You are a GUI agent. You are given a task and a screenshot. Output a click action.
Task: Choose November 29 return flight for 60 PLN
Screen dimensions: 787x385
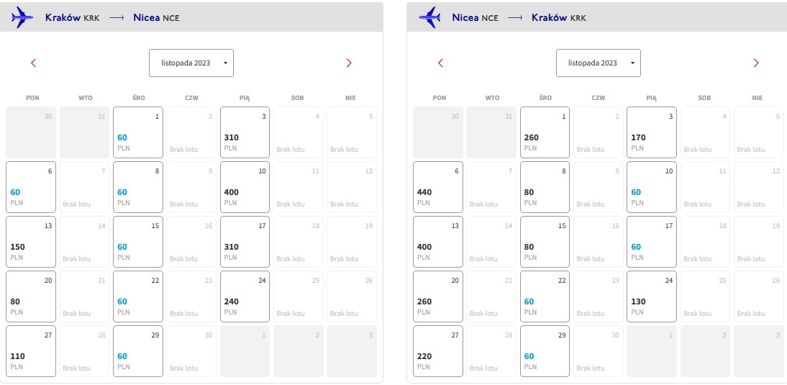point(545,351)
